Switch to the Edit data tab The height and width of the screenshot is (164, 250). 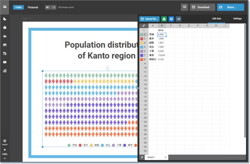point(216,18)
